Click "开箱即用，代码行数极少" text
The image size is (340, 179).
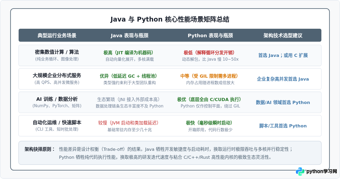click(x=210, y=130)
